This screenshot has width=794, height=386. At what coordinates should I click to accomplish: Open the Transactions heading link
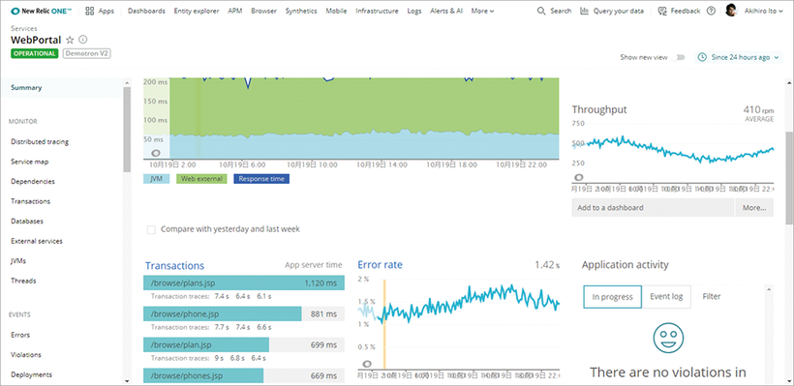pos(174,266)
